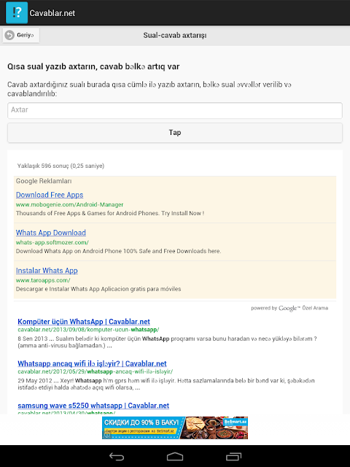
Task: Open the www.mobogenie.com/Android-Manager URL
Action: click(x=69, y=204)
